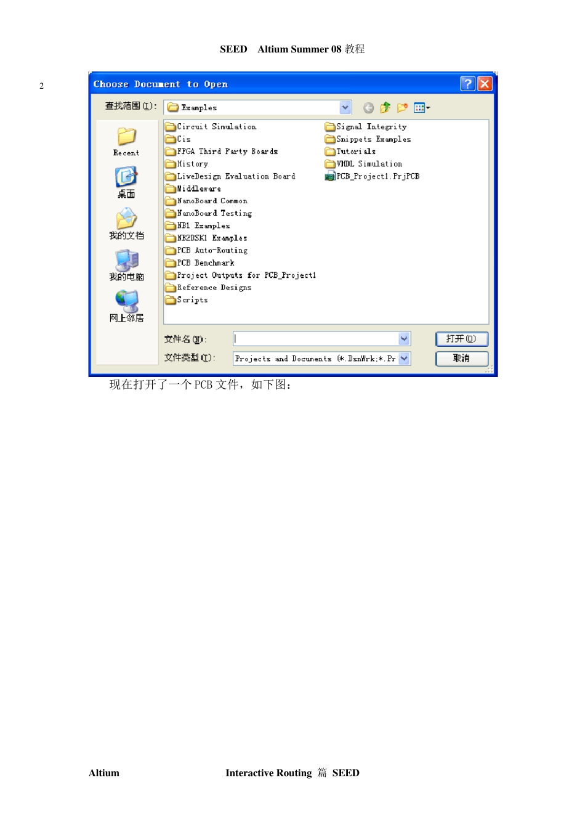585x828 pixels.
Task: Close the Choose Document to Open dialog
Action: pyautogui.click(x=485, y=84)
